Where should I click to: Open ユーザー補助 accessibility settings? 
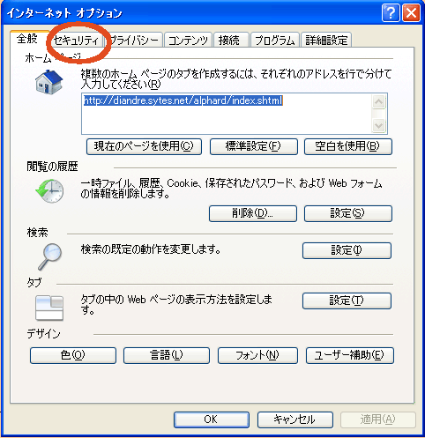click(x=350, y=355)
